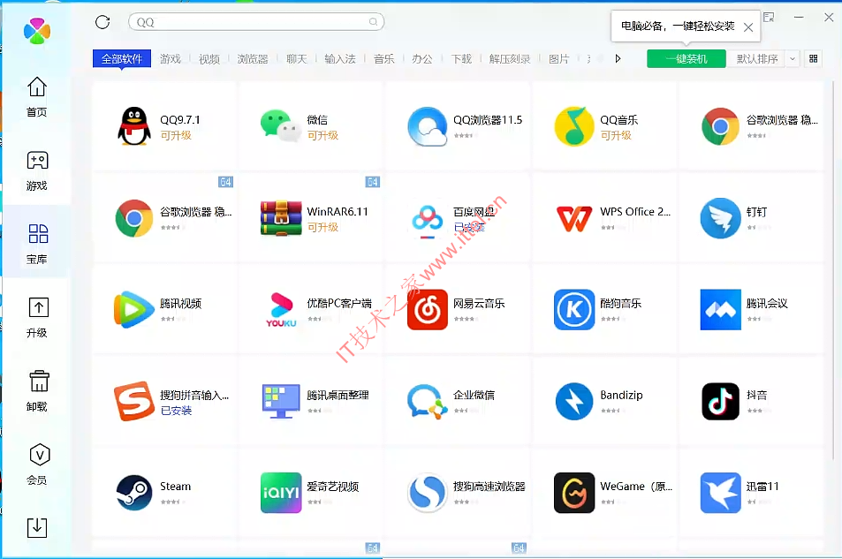The width and height of the screenshot is (842, 559).
Task: Open the download manager icon at sidebar bottom
Action: 37,527
